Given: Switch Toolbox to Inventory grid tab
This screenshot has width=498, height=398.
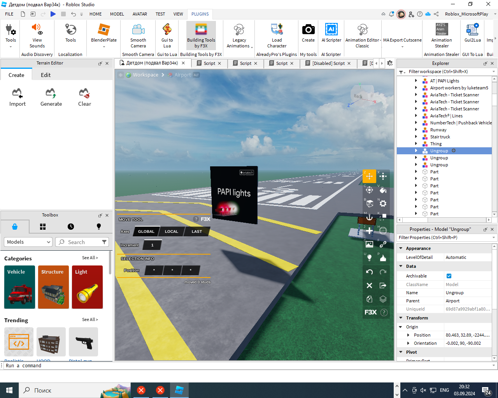Looking at the screenshot, I should point(43,227).
